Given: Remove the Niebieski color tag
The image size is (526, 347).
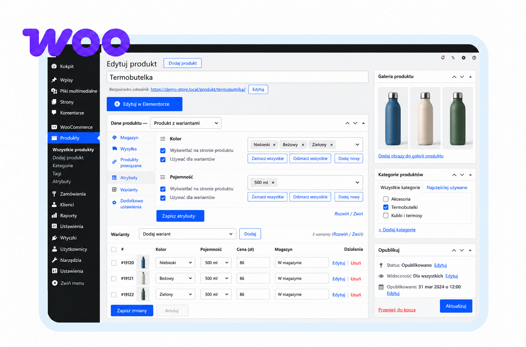Looking at the screenshot, I should pos(274,145).
